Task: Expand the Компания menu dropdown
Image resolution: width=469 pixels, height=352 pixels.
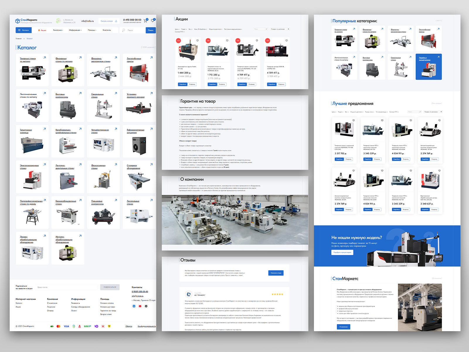Action: [x=58, y=30]
